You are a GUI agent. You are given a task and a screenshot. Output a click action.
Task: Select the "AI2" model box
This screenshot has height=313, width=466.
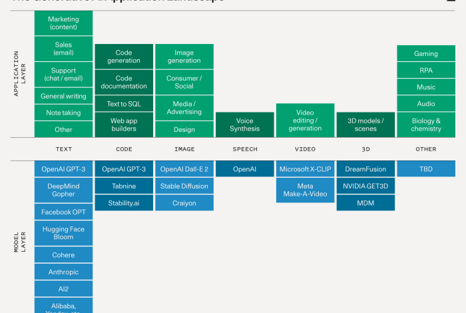(64, 288)
